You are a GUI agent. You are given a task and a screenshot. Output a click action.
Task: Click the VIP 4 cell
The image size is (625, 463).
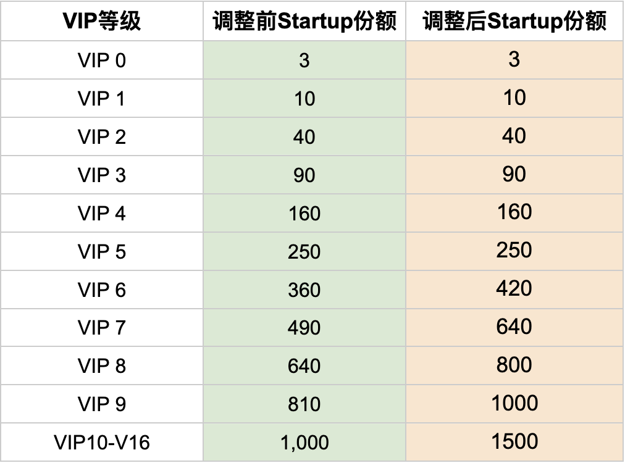tap(102, 214)
